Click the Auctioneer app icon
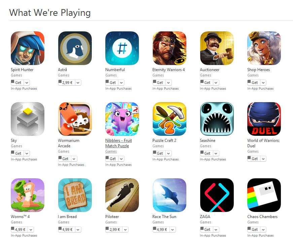Image resolution: width=293 pixels, height=245 pixels. (x=217, y=48)
